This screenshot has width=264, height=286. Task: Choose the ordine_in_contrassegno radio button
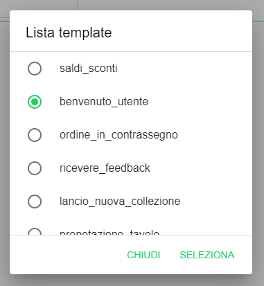point(35,135)
